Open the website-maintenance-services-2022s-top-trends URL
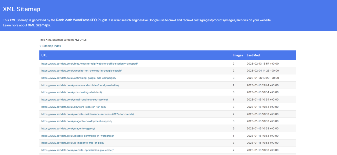The image size is (337, 155). [88, 114]
